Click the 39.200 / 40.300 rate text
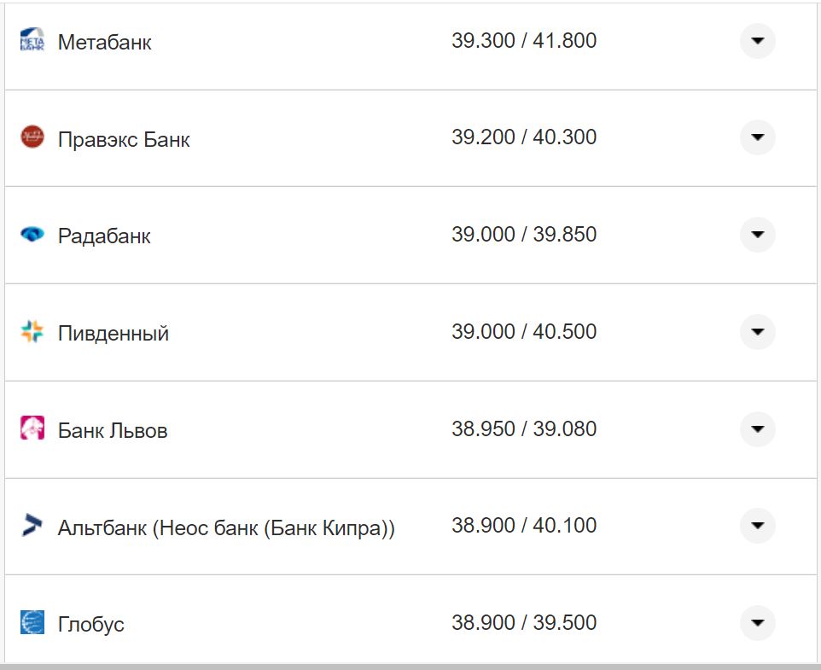 [x=524, y=137]
